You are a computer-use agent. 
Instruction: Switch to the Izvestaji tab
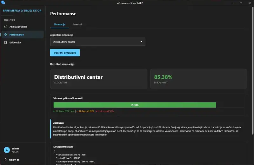pos(77,24)
